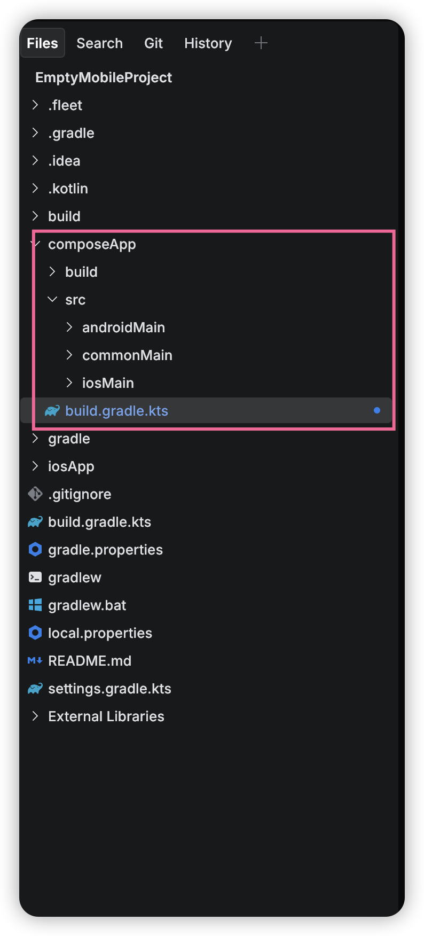The image size is (424, 936).
Task: Click the EmptyMobileProject root title
Action: point(104,77)
